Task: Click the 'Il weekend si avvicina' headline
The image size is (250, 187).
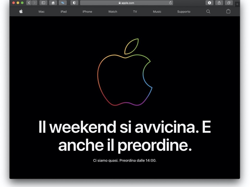Action: (x=125, y=136)
